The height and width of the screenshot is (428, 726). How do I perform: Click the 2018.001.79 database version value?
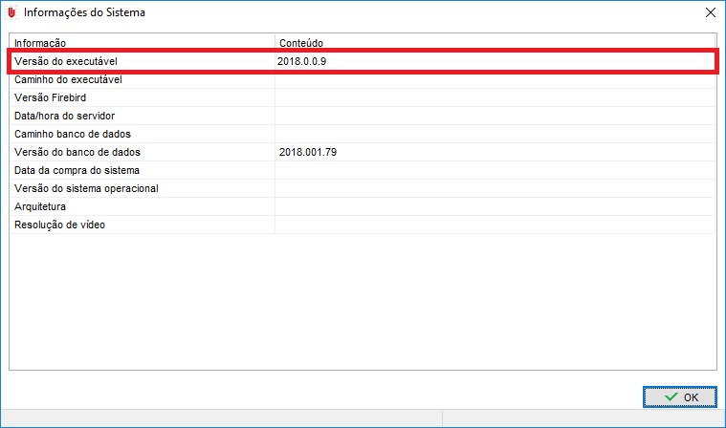pos(308,152)
